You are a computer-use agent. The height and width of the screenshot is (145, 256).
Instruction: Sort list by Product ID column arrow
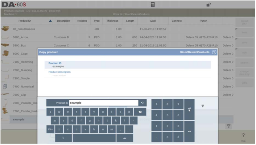coord(50,21)
